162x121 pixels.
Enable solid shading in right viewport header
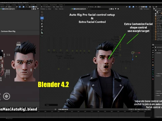click(143, 7)
